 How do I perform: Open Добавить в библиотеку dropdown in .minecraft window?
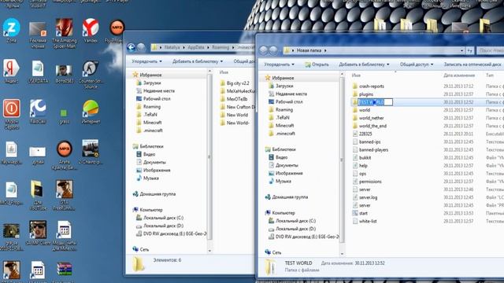pyautogui.click(x=198, y=61)
